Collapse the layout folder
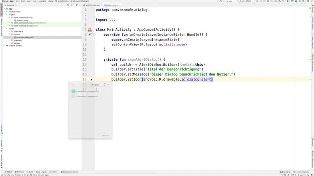The width and height of the screenshot is (314, 176). [x=9, y=34]
